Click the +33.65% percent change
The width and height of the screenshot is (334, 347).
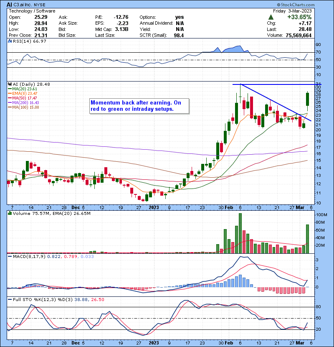299,17
